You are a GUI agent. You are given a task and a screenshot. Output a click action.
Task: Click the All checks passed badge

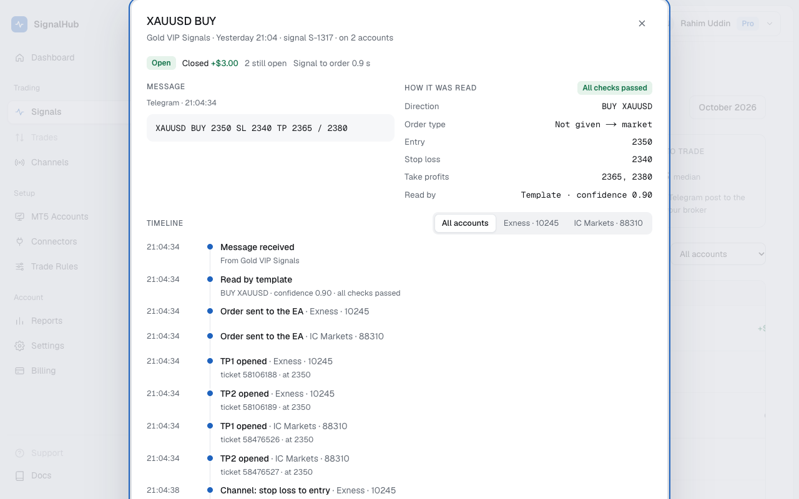pos(615,88)
